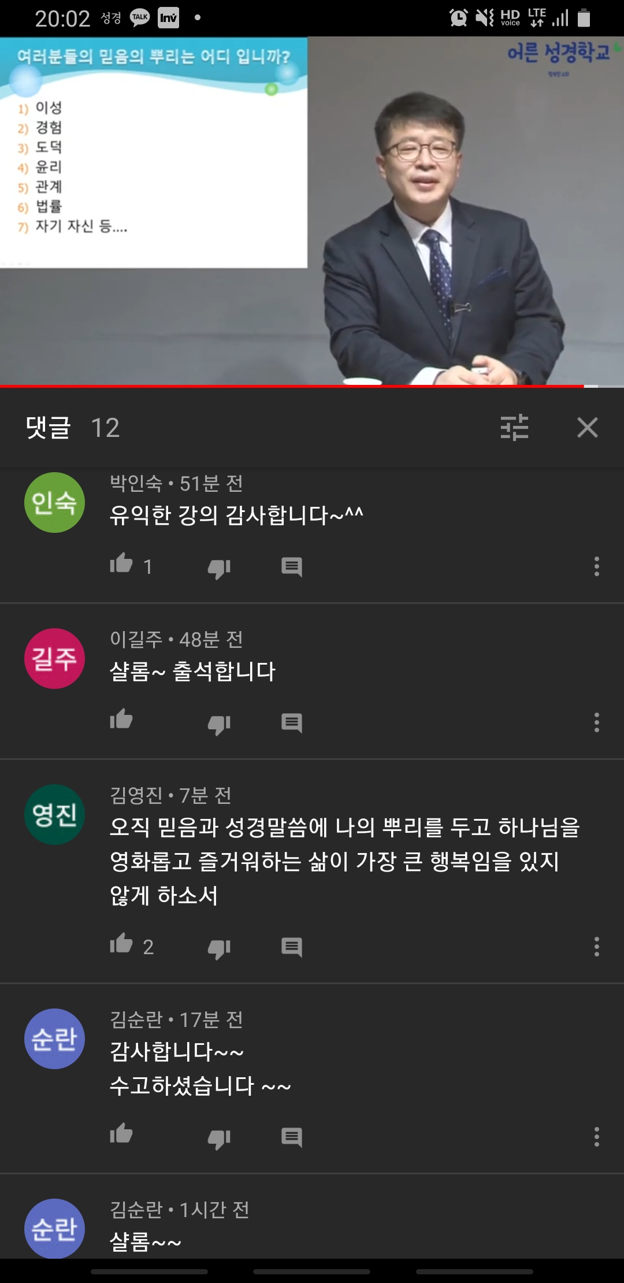Dislike 김영진's comment
This screenshot has width=624, height=1283.
click(x=219, y=948)
